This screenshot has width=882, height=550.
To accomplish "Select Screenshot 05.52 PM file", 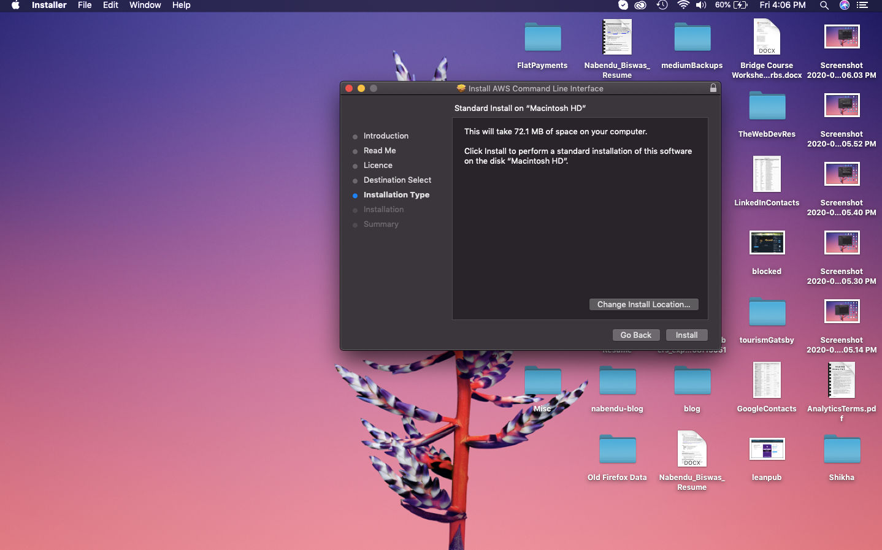I will coord(842,105).
